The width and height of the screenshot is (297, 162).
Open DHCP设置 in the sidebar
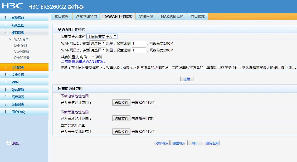click(x=22, y=58)
